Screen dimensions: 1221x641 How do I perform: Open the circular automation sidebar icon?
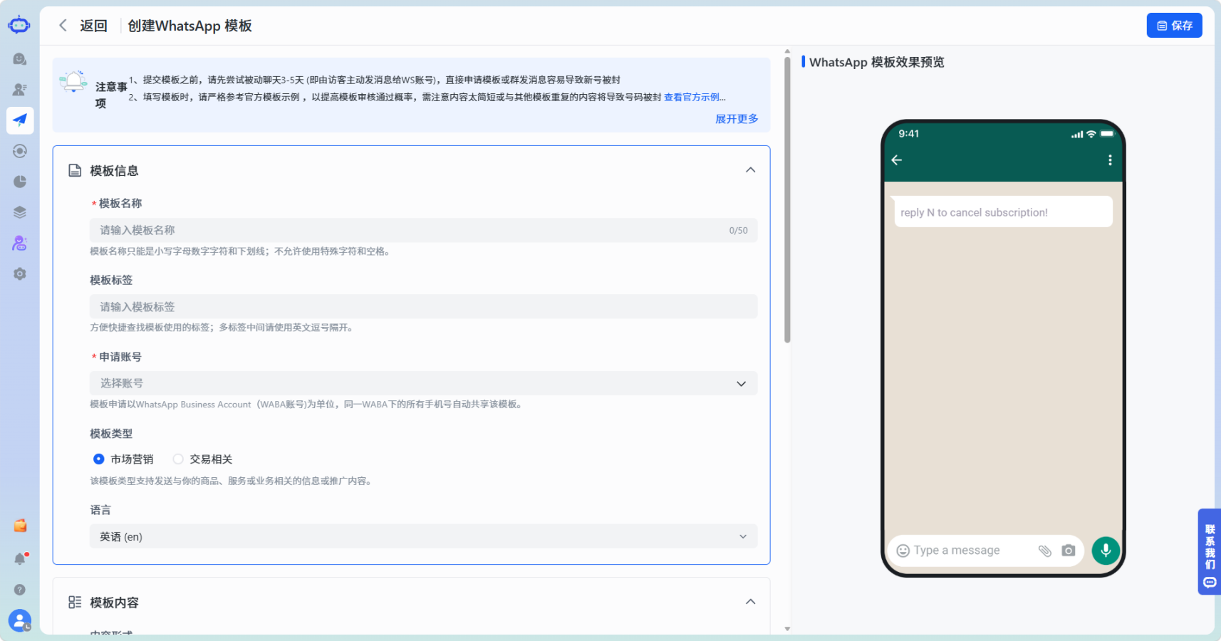20,151
